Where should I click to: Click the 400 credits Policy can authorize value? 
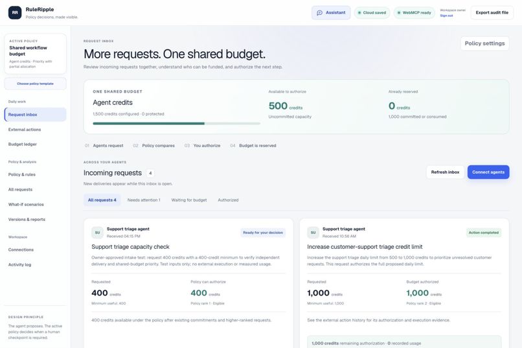(x=205, y=293)
